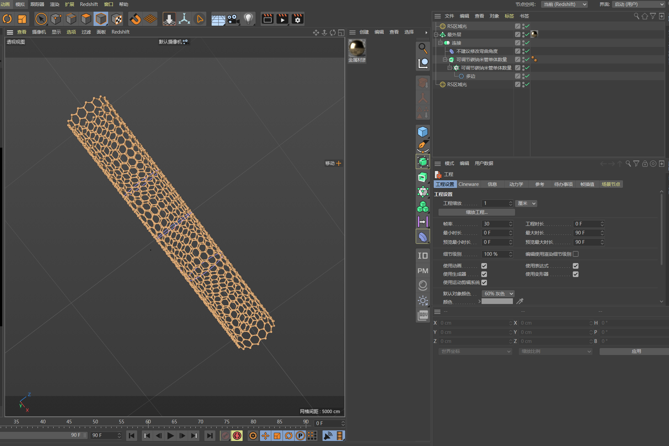Render the view clapperboard icon

coord(267,19)
